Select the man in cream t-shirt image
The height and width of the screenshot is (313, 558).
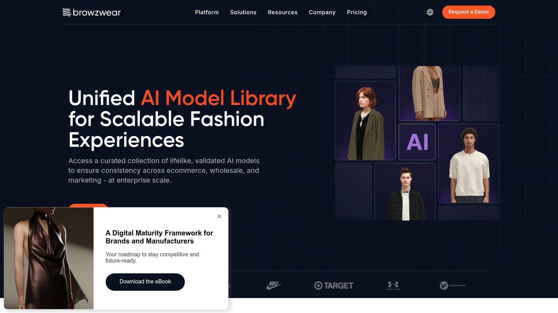469,163
